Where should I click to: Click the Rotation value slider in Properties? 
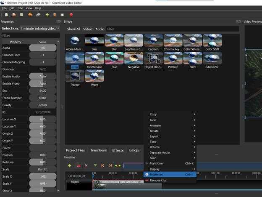[43, 162]
